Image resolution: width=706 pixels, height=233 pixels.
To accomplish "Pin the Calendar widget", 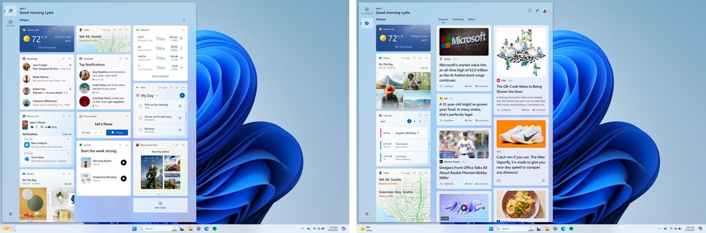I will (x=420, y=115).
